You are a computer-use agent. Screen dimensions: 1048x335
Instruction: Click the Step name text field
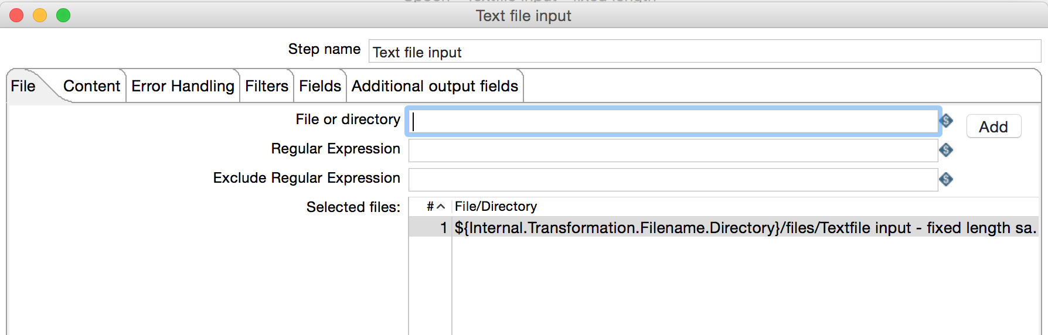click(x=703, y=52)
